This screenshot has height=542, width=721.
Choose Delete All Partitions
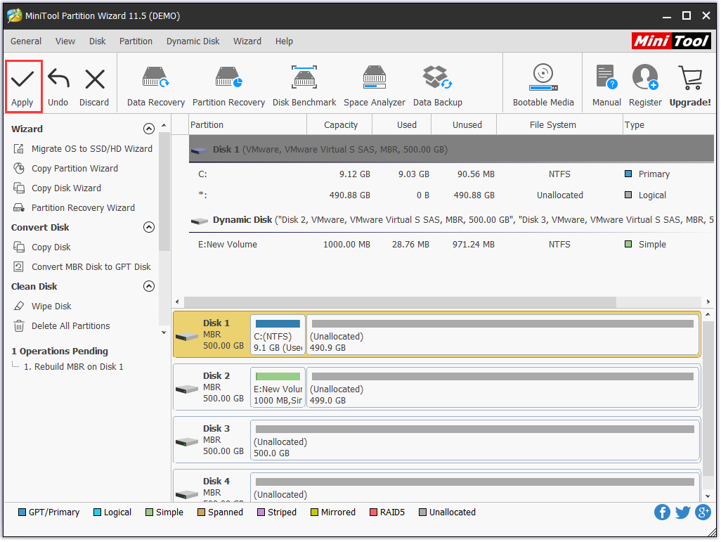pyautogui.click(x=62, y=325)
